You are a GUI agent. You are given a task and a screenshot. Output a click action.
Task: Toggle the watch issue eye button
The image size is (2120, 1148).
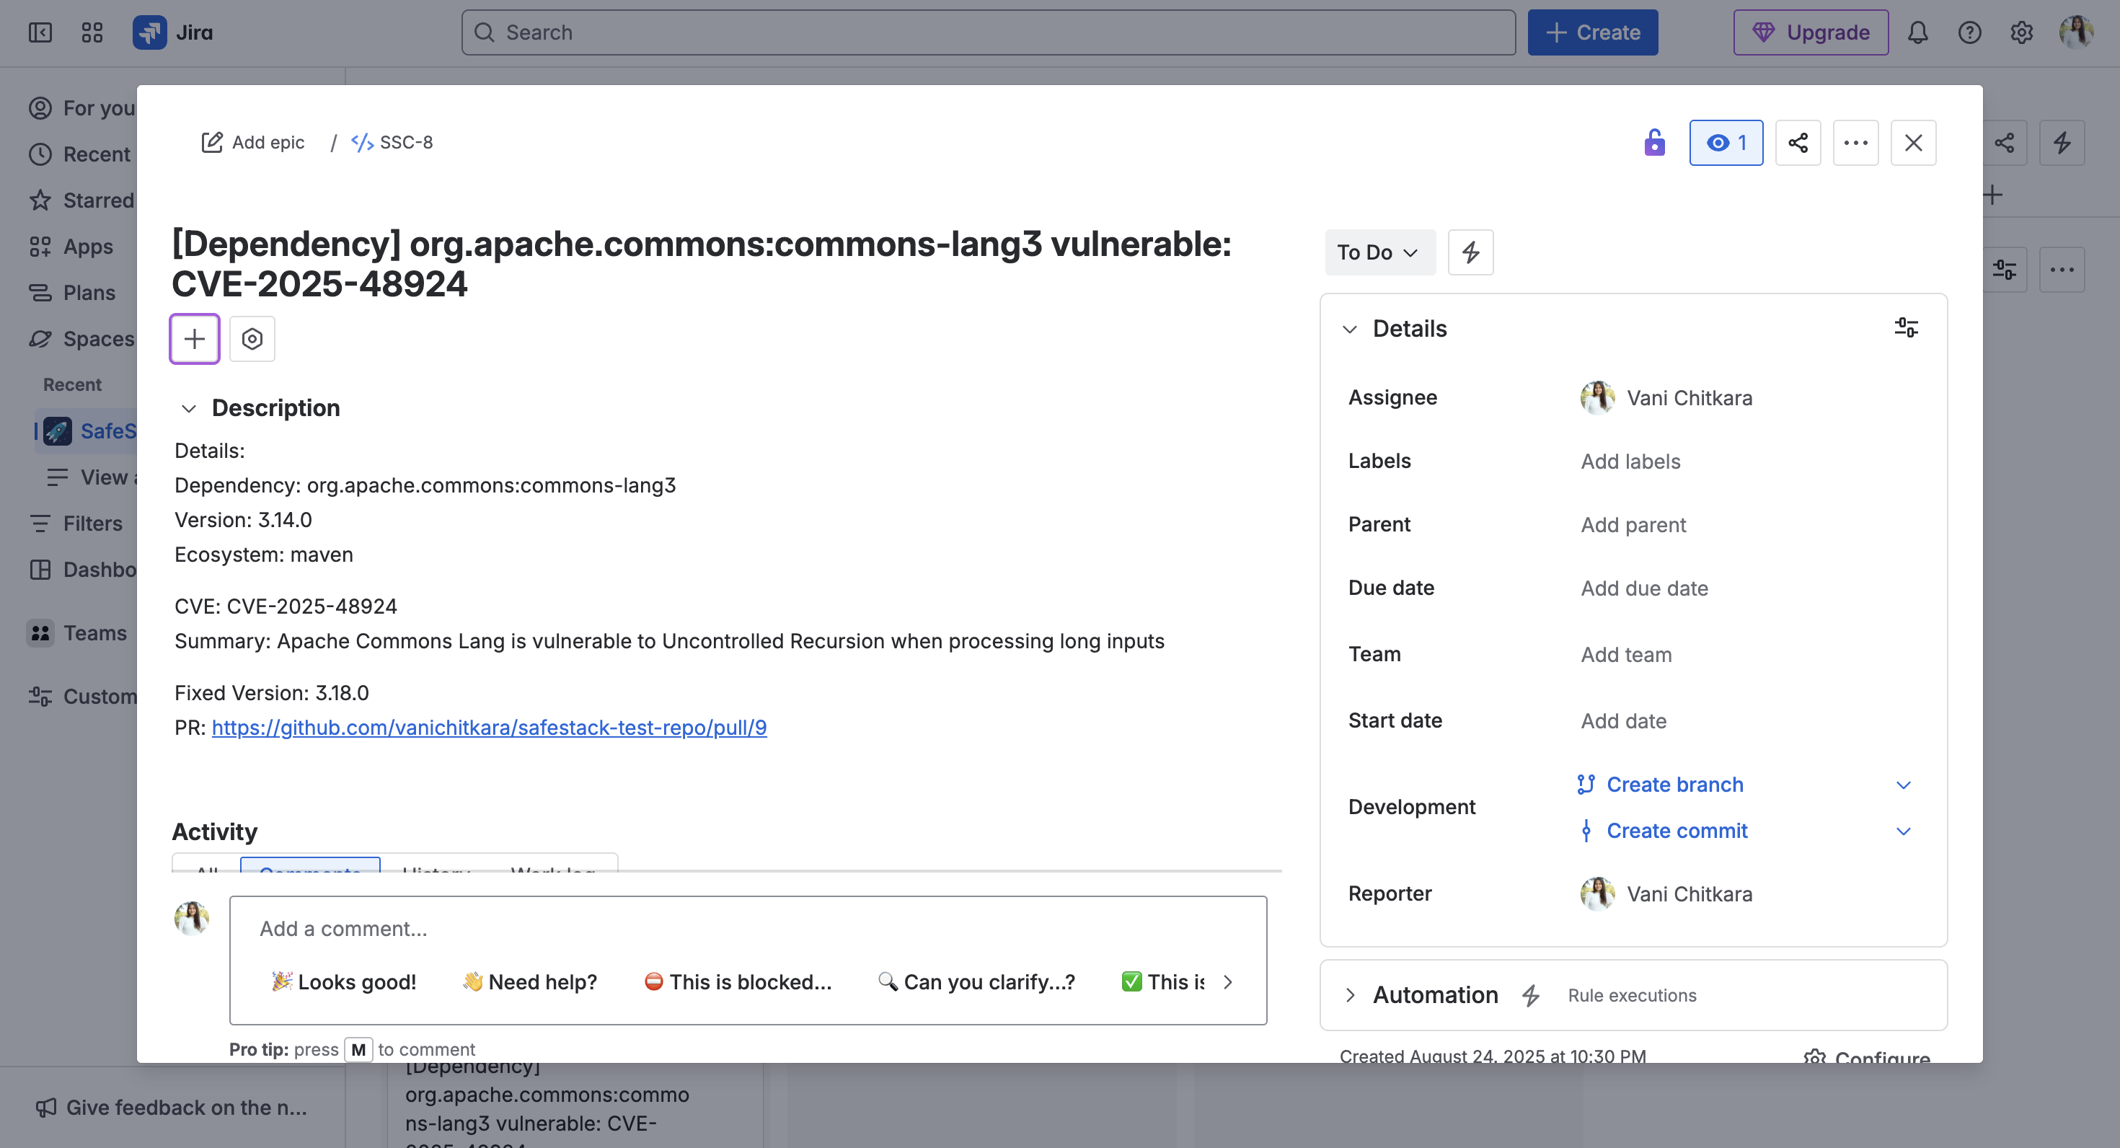[x=1726, y=142]
